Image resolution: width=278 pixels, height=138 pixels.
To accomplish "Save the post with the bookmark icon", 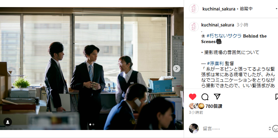I will (276, 97).
